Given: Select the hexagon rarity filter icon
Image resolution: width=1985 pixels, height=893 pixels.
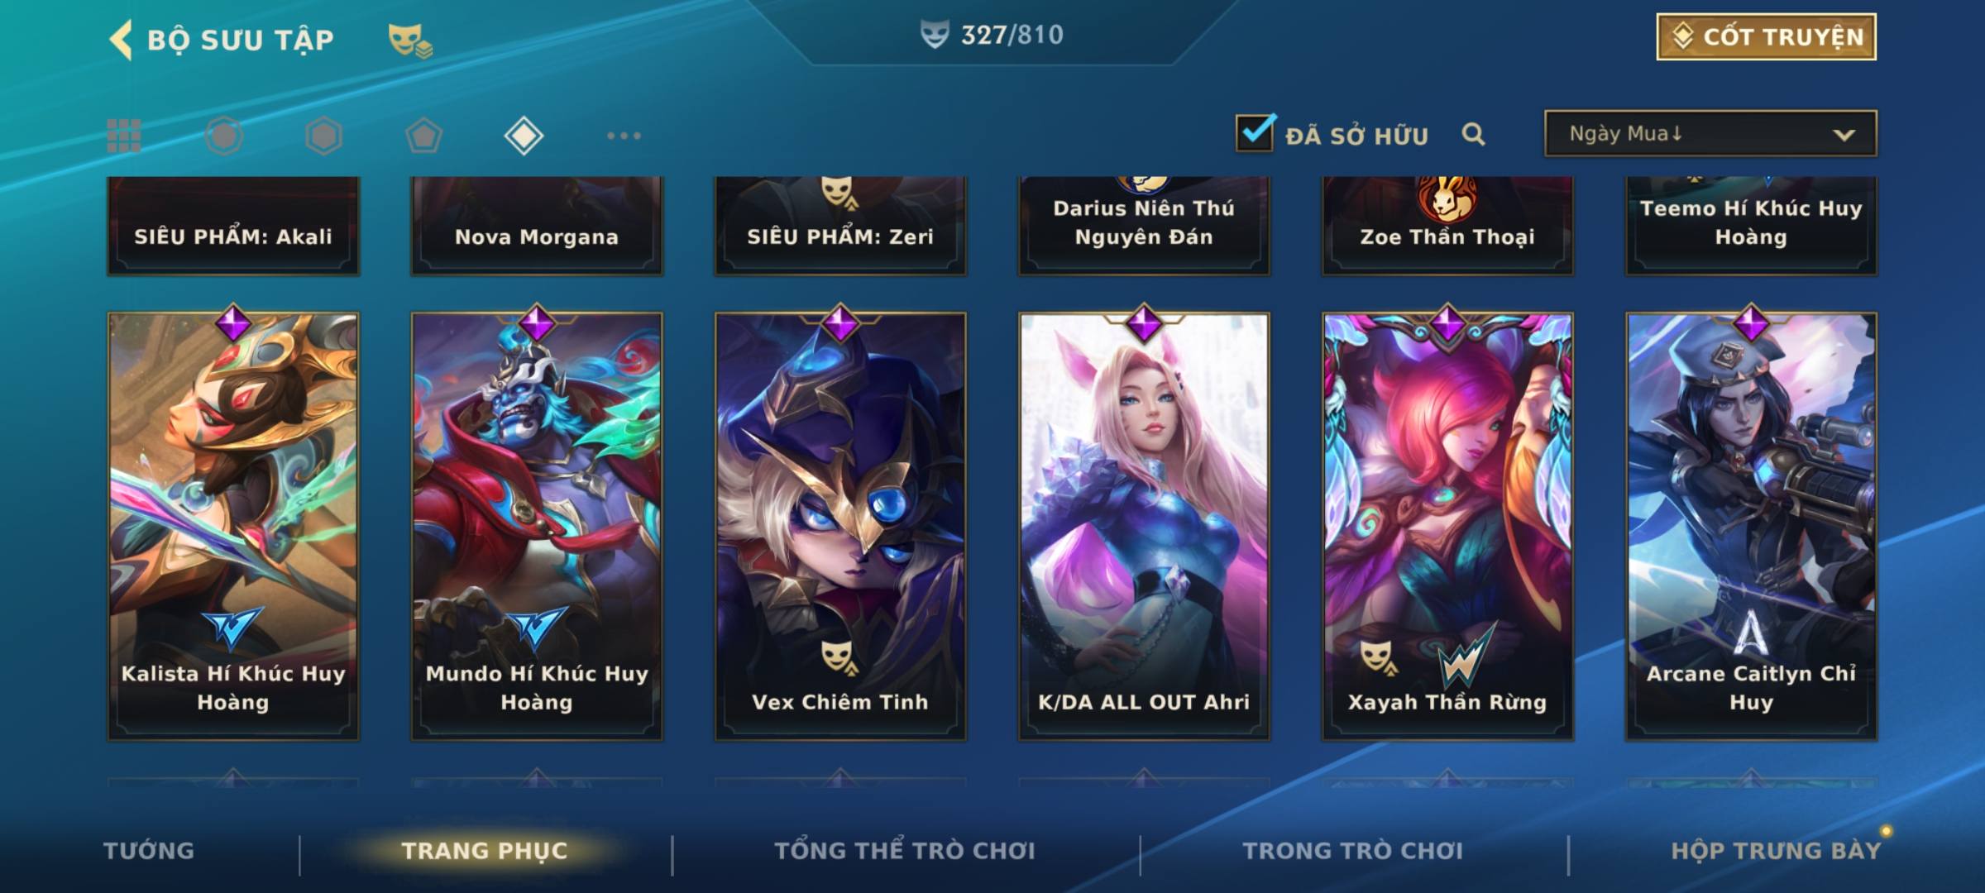Looking at the screenshot, I should [323, 136].
